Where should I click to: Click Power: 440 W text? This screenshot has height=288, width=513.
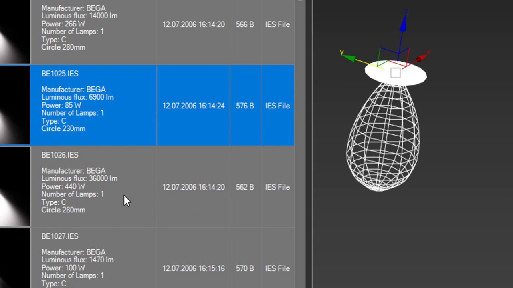(63, 186)
